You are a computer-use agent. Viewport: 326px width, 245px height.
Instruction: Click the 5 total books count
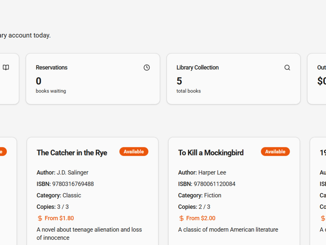[x=179, y=81]
